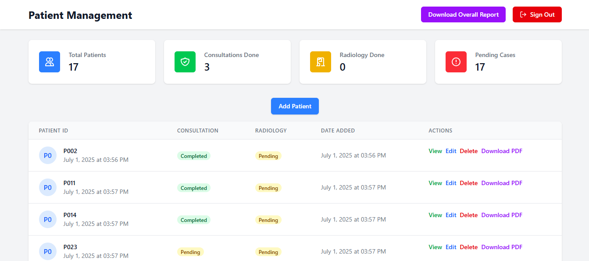Image resolution: width=589 pixels, height=261 pixels.
Task: Click the Completed consultation badge for P002
Action: coord(194,156)
